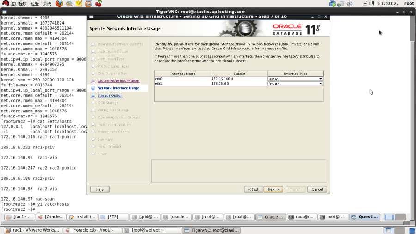Click the volume speaker tray icon

pyautogui.click(x=349, y=3)
